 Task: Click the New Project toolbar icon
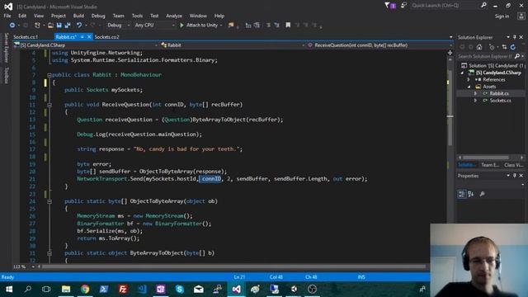37,26
